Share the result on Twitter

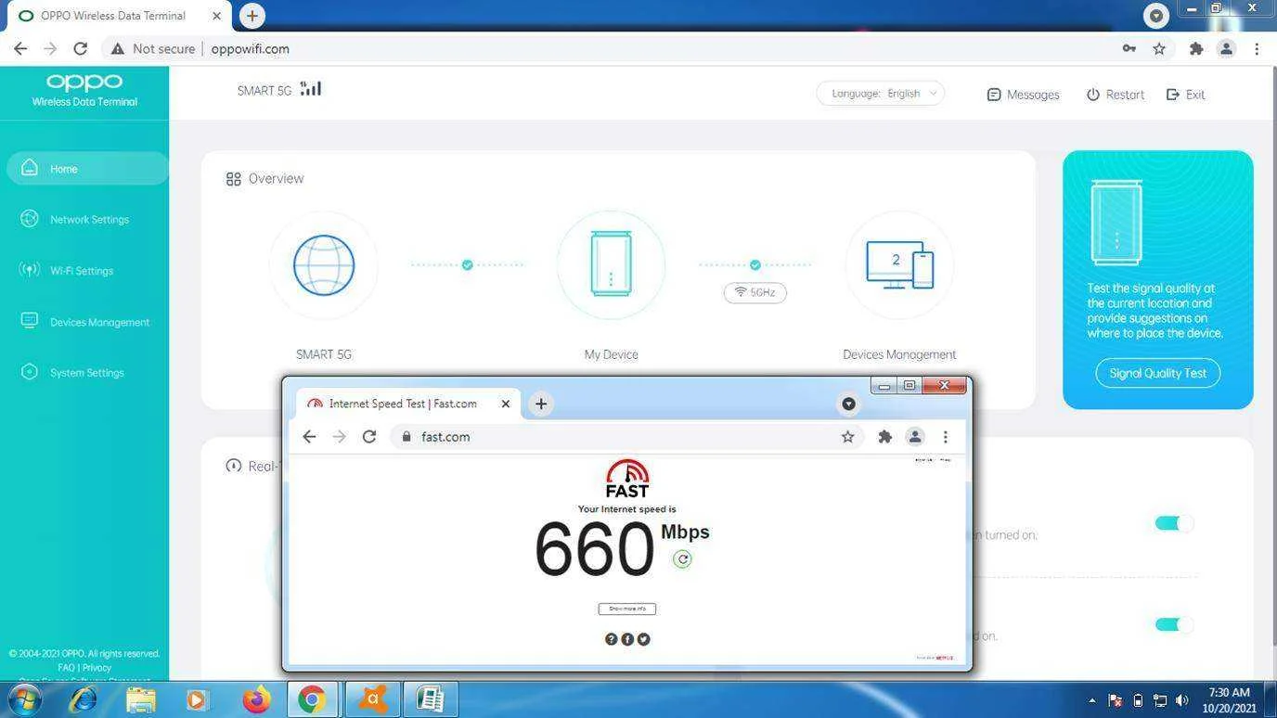coord(644,639)
